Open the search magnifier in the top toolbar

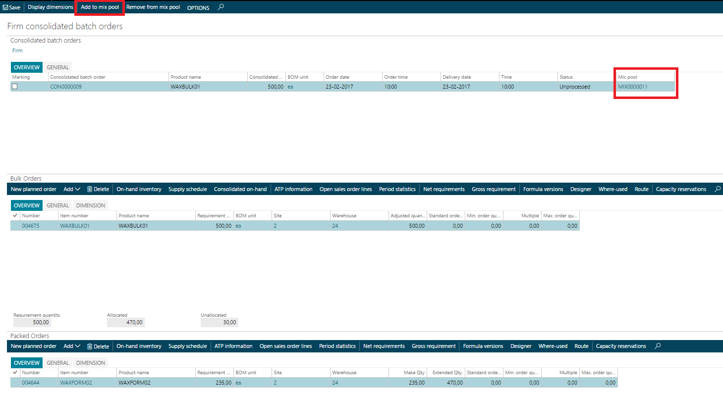click(221, 7)
